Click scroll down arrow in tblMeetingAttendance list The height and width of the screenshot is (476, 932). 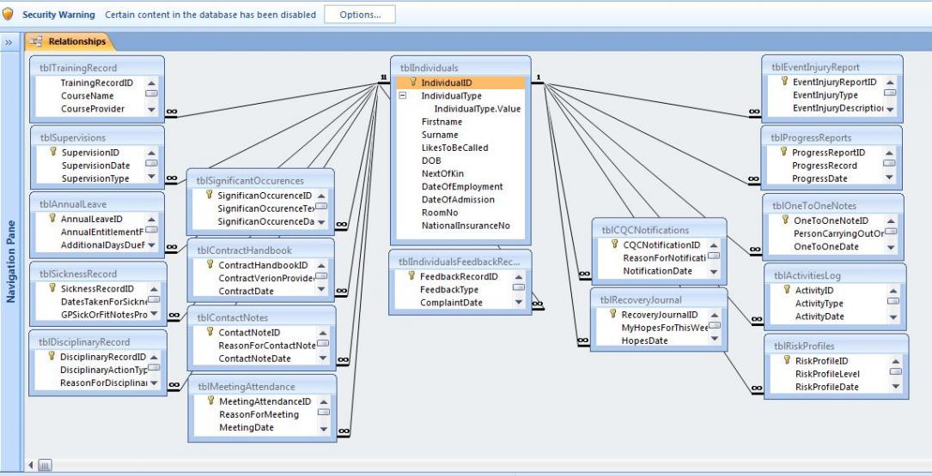[323, 429]
